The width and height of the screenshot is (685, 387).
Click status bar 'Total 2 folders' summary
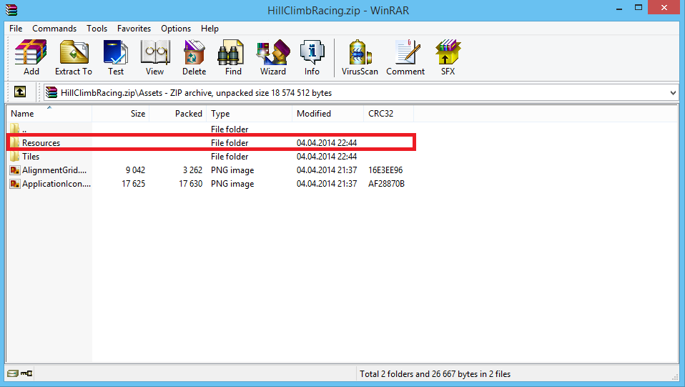point(435,374)
